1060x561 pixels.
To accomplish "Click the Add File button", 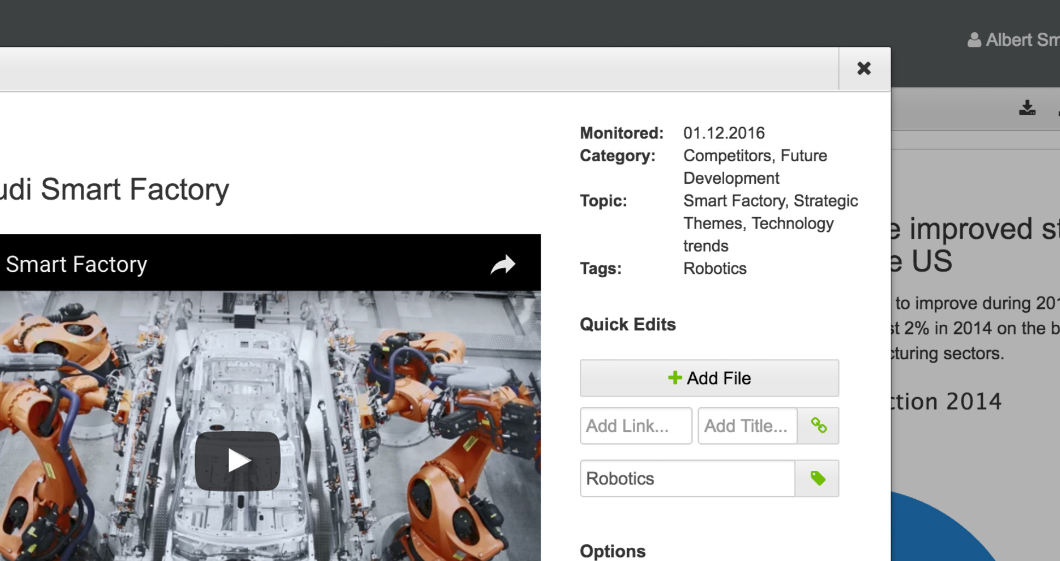I will 709,378.
